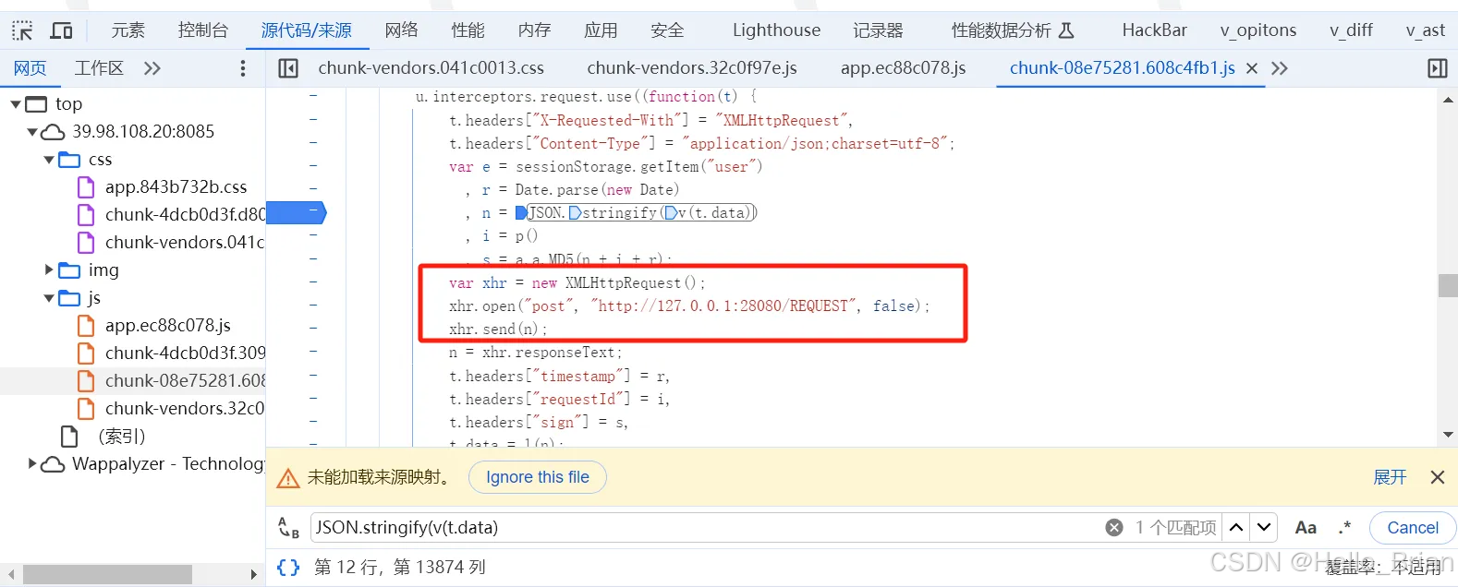The width and height of the screenshot is (1458, 587).
Task: Click the navigator three-dot menu icon
Action: coord(243,68)
